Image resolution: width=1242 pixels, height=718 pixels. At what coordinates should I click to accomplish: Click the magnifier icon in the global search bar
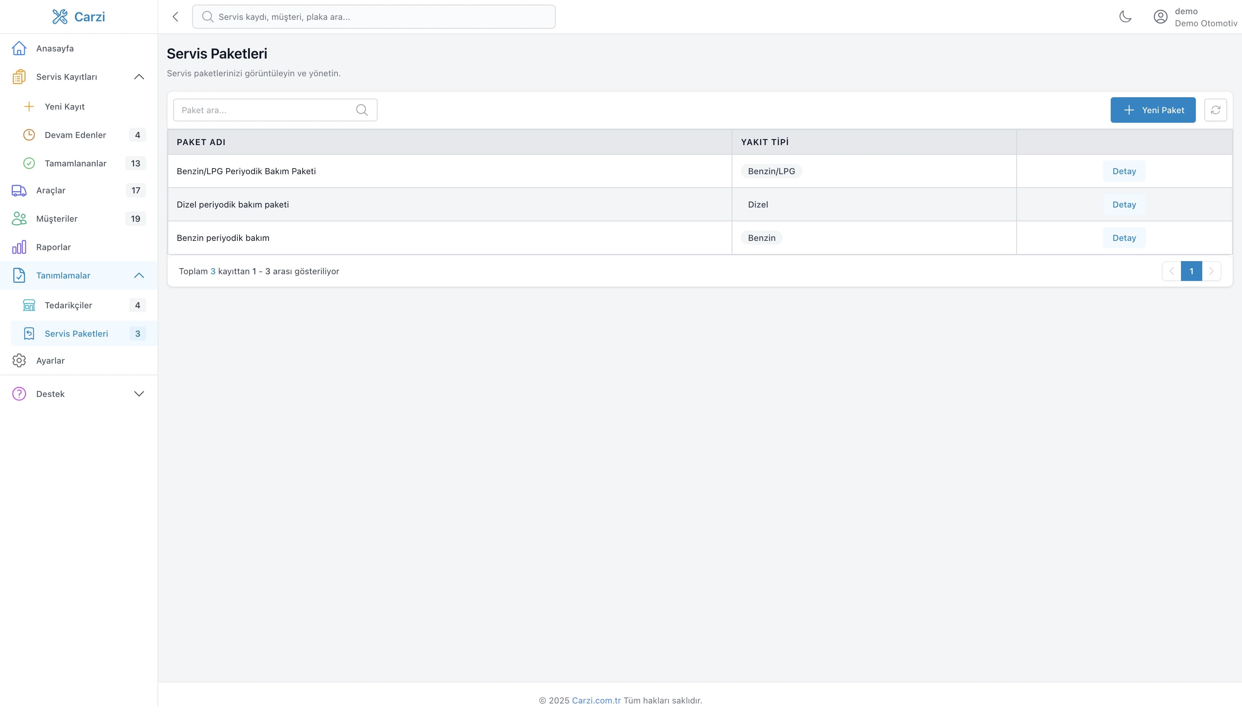tap(208, 17)
